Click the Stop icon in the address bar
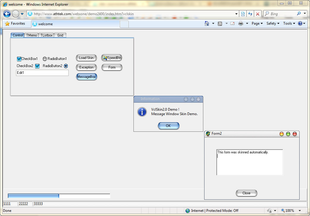Viewport: 310px width, 216px height. click(257, 14)
